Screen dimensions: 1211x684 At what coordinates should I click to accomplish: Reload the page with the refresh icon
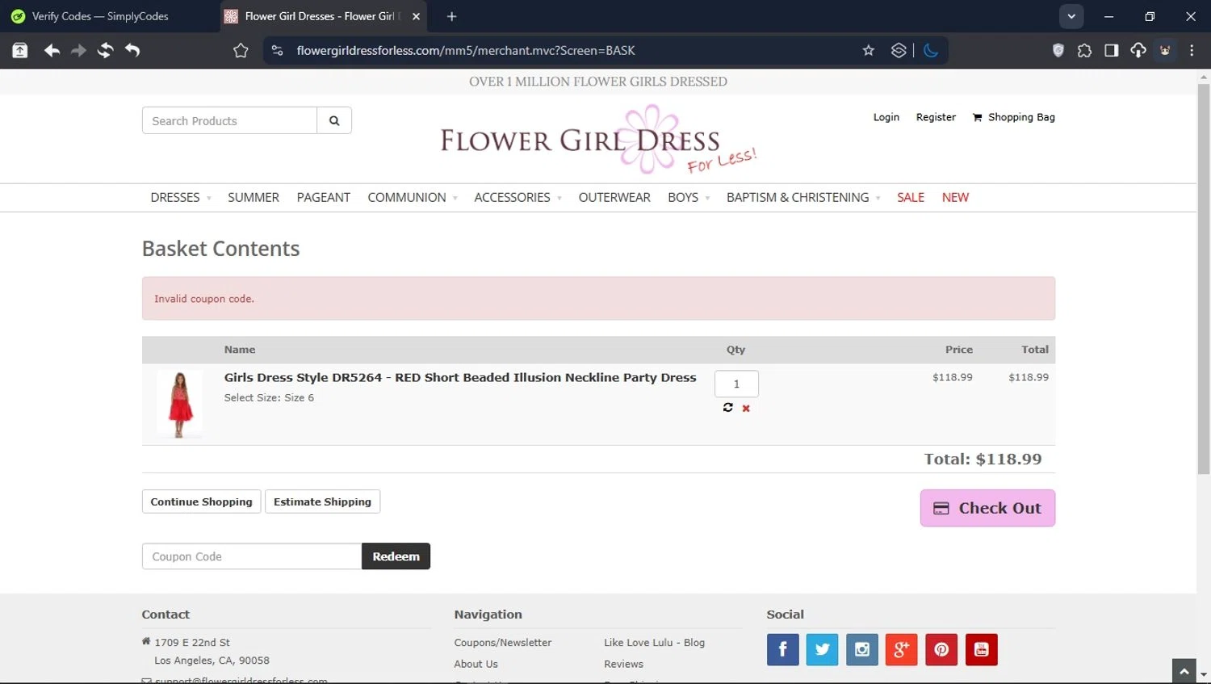(x=105, y=50)
